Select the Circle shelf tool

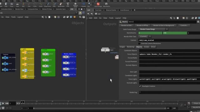pyautogui.click(x=35, y=5)
